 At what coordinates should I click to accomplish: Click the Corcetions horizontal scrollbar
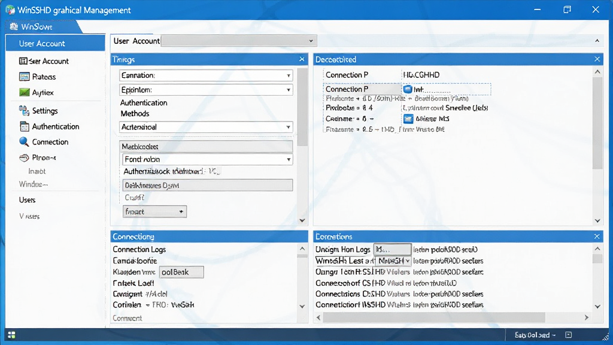pyautogui.click(x=434, y=317)
